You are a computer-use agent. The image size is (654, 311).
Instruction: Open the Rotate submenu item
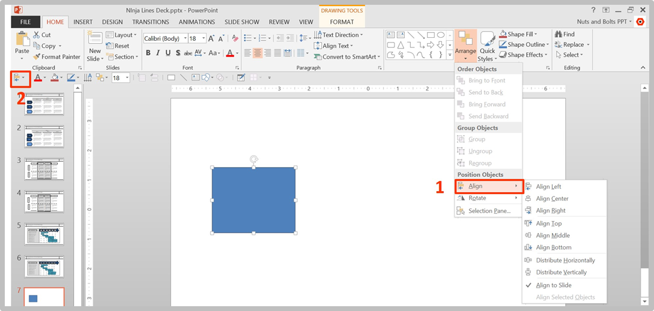point(488,198)
